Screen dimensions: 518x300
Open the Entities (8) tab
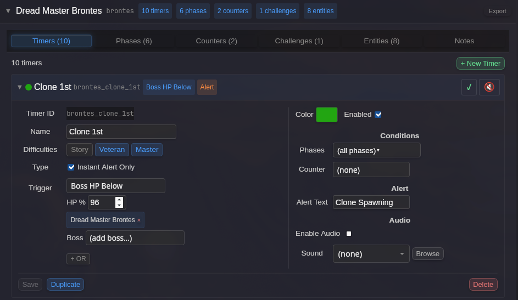[x=381, y=41]
